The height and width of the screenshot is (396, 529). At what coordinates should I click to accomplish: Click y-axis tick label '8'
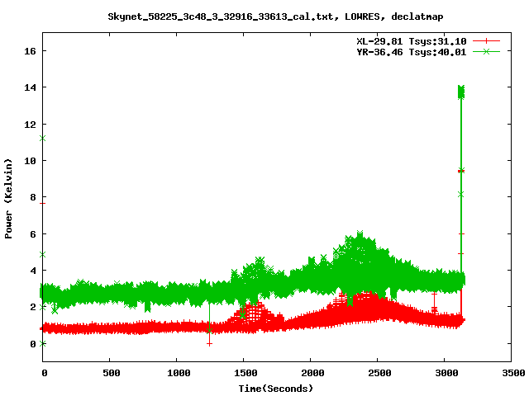pos(33,197)
